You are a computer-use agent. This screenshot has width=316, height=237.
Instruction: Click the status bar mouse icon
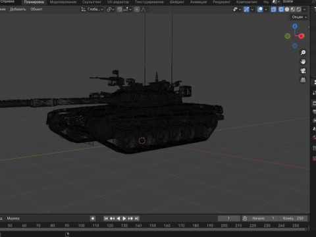pyautogui.click(x=67, y=234)
